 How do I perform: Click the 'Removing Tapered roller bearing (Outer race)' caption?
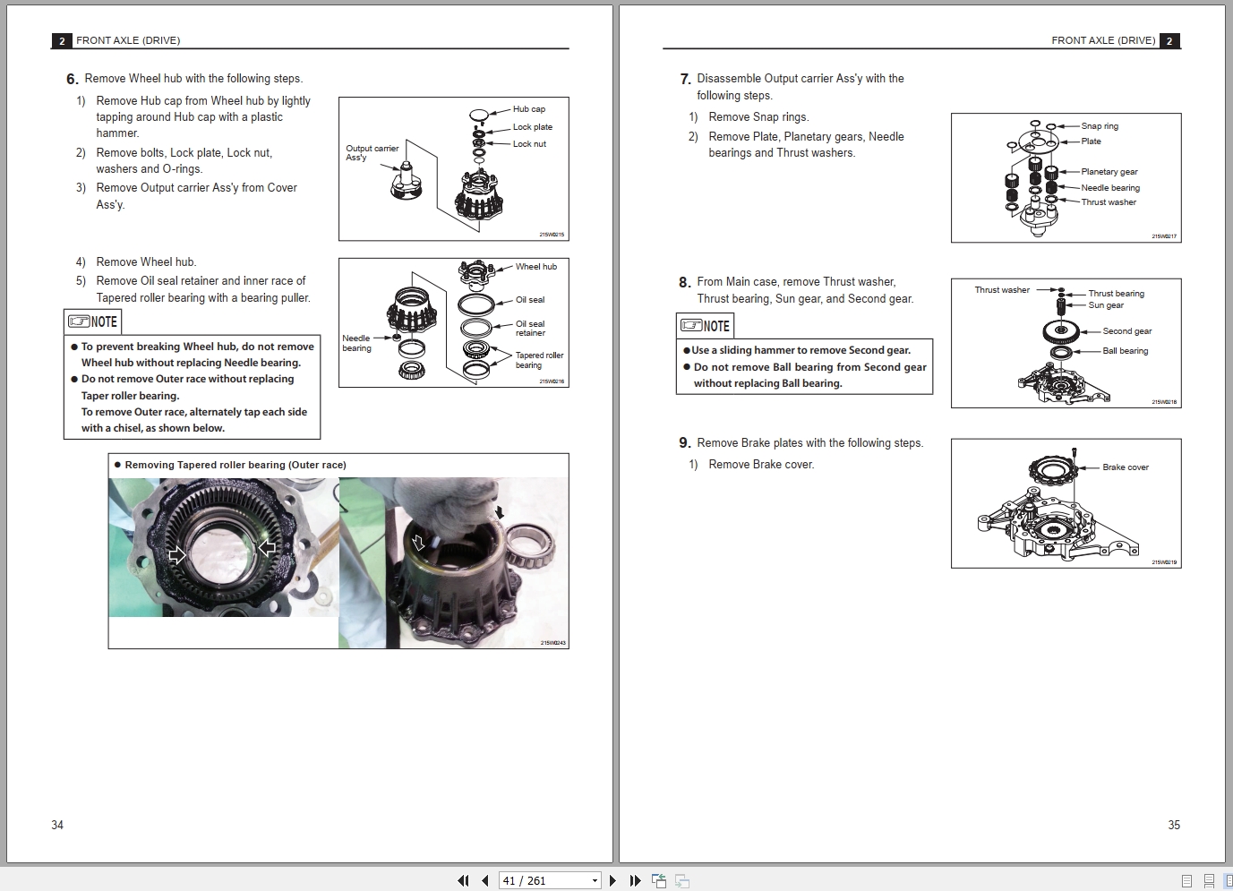coord(235,465)
